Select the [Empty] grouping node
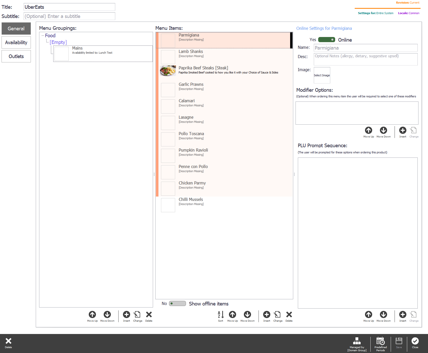 click(x=58, y=42)
